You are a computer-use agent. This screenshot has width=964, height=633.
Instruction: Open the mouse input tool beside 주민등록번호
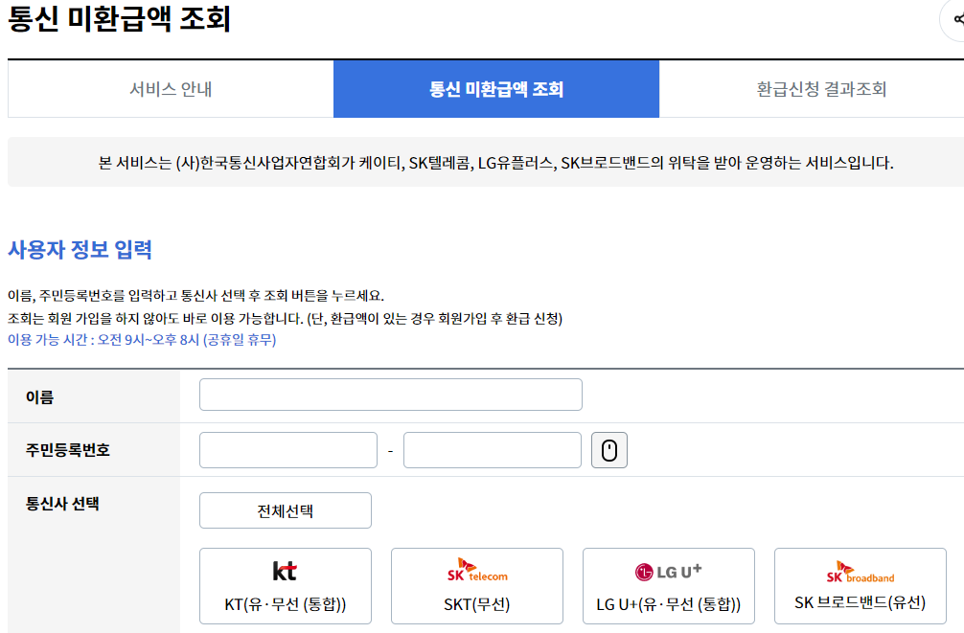point(609,449)
